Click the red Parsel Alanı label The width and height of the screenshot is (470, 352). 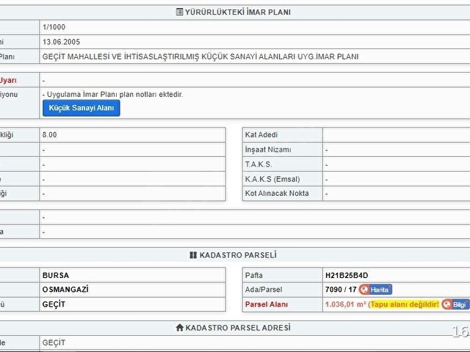tap(267, 304)
